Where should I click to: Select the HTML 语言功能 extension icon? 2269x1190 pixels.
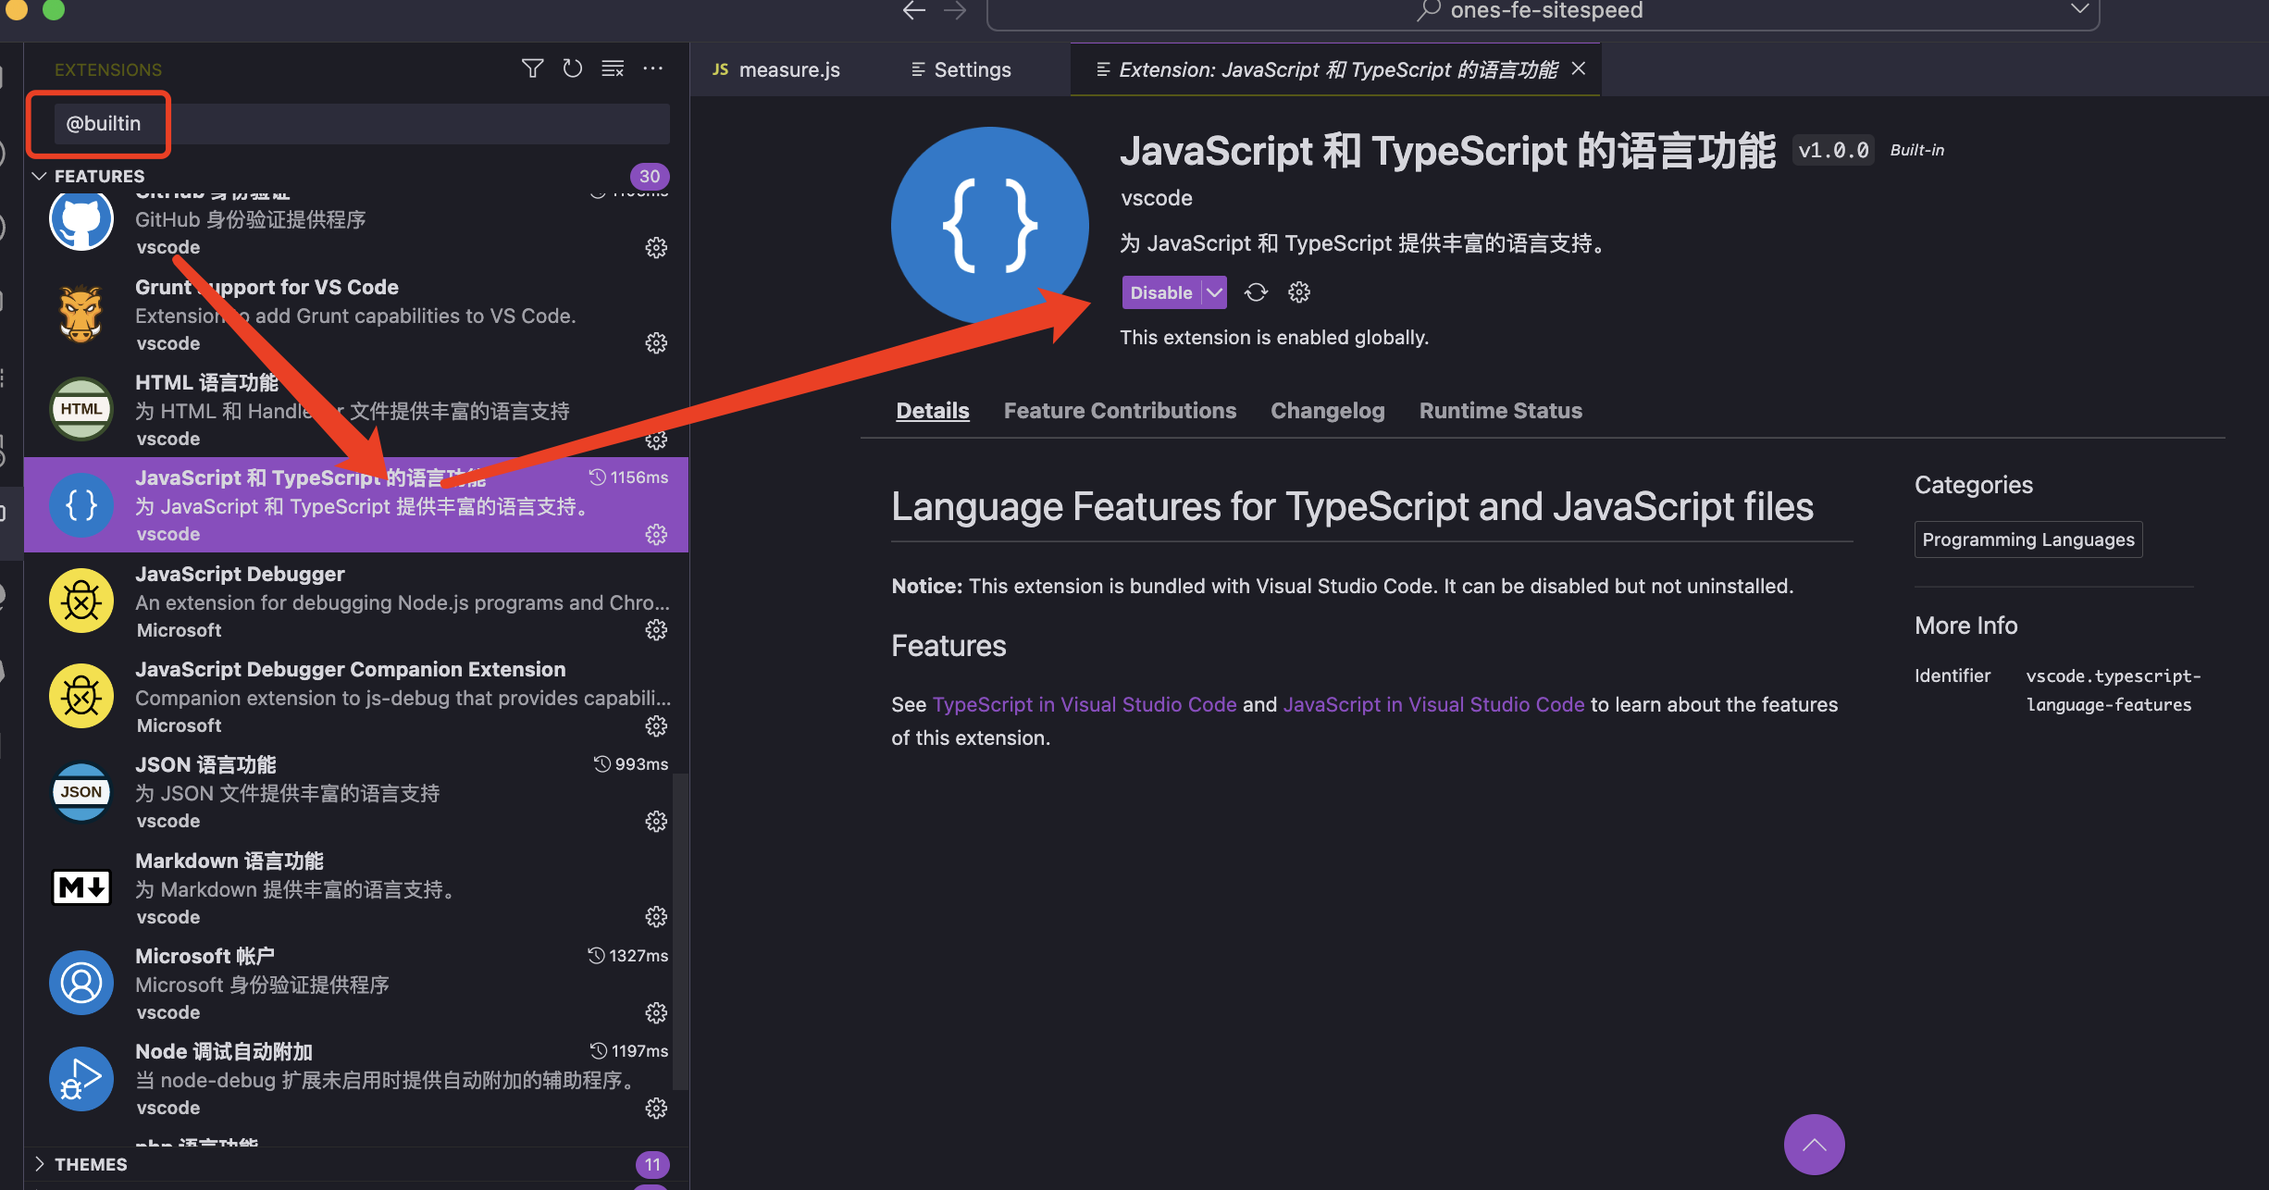(x=81, y=409)
